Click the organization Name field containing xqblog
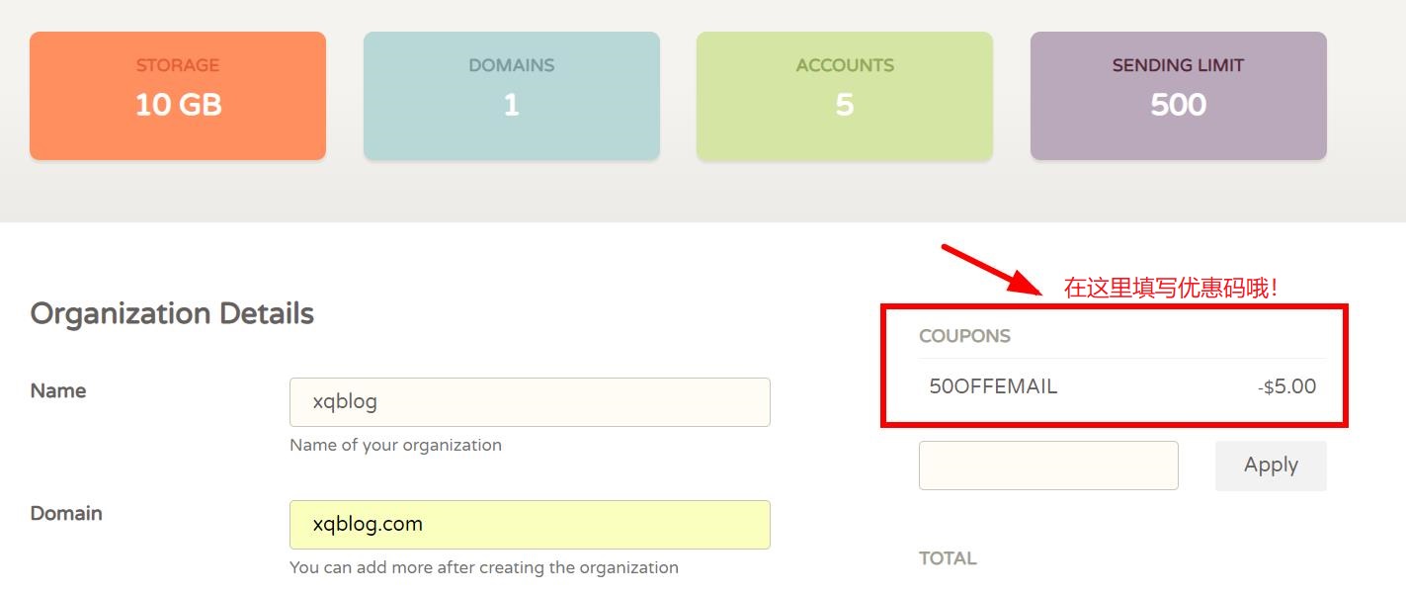The image size is (1406, 594). 530,402
